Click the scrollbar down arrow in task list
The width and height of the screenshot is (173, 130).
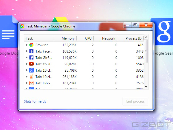coord(146,87)
